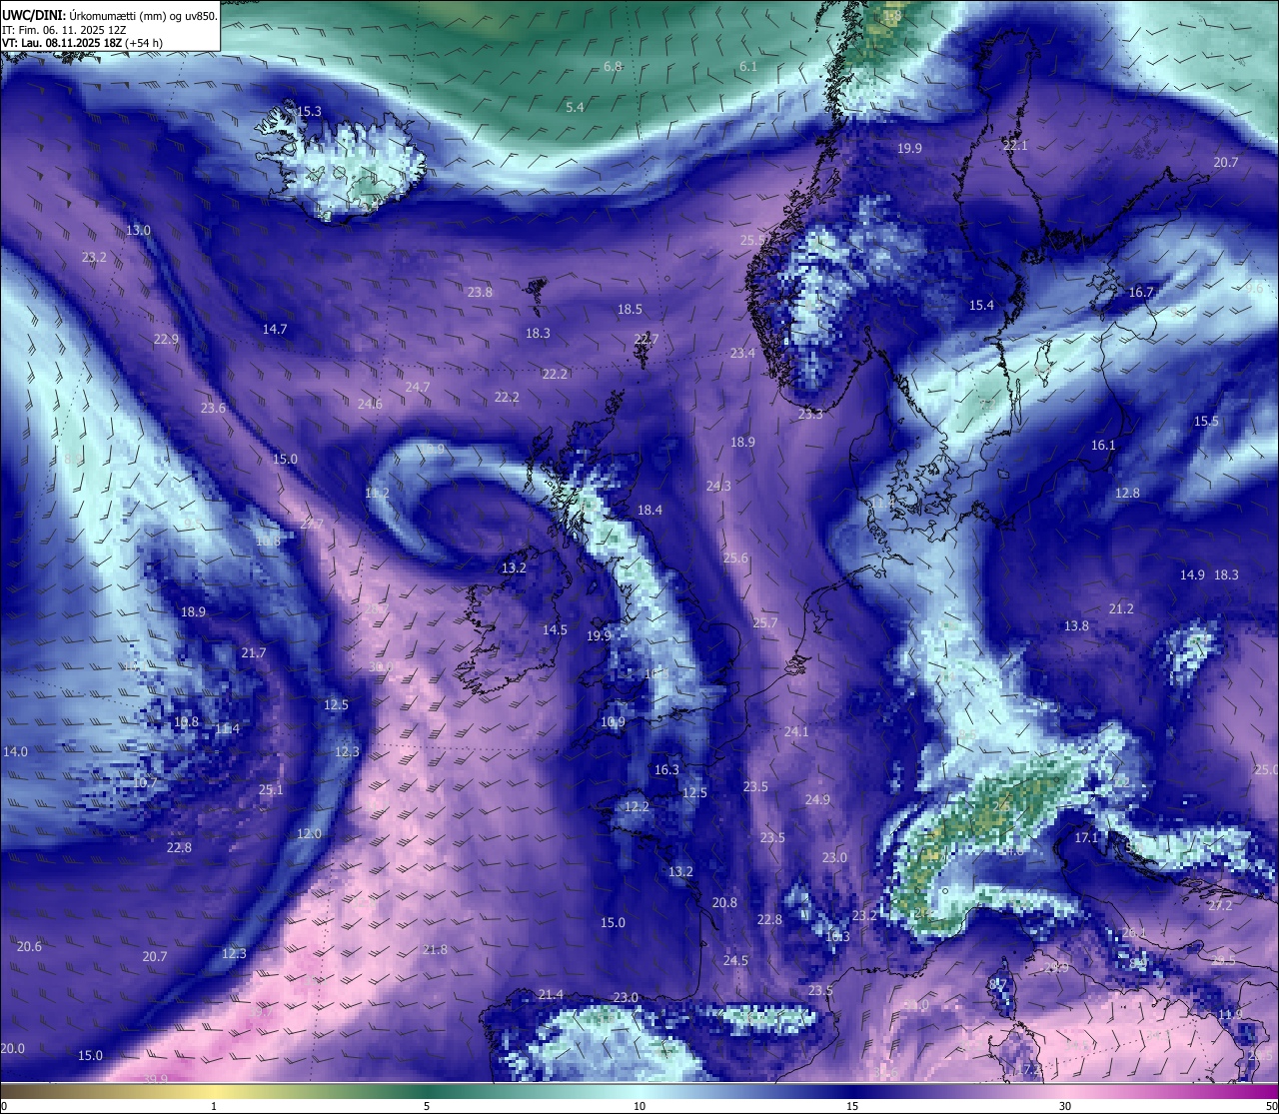Image resolution: width=1279 pixels, height=1114 pixels.
Task: Click the 6.8 value on the map
Action: point(613,66)
